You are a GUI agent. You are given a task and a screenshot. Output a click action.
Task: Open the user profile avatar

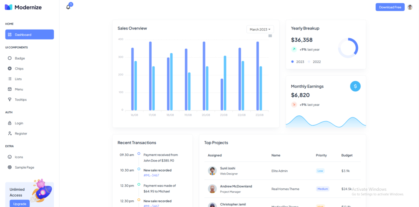tap(410, 7)
